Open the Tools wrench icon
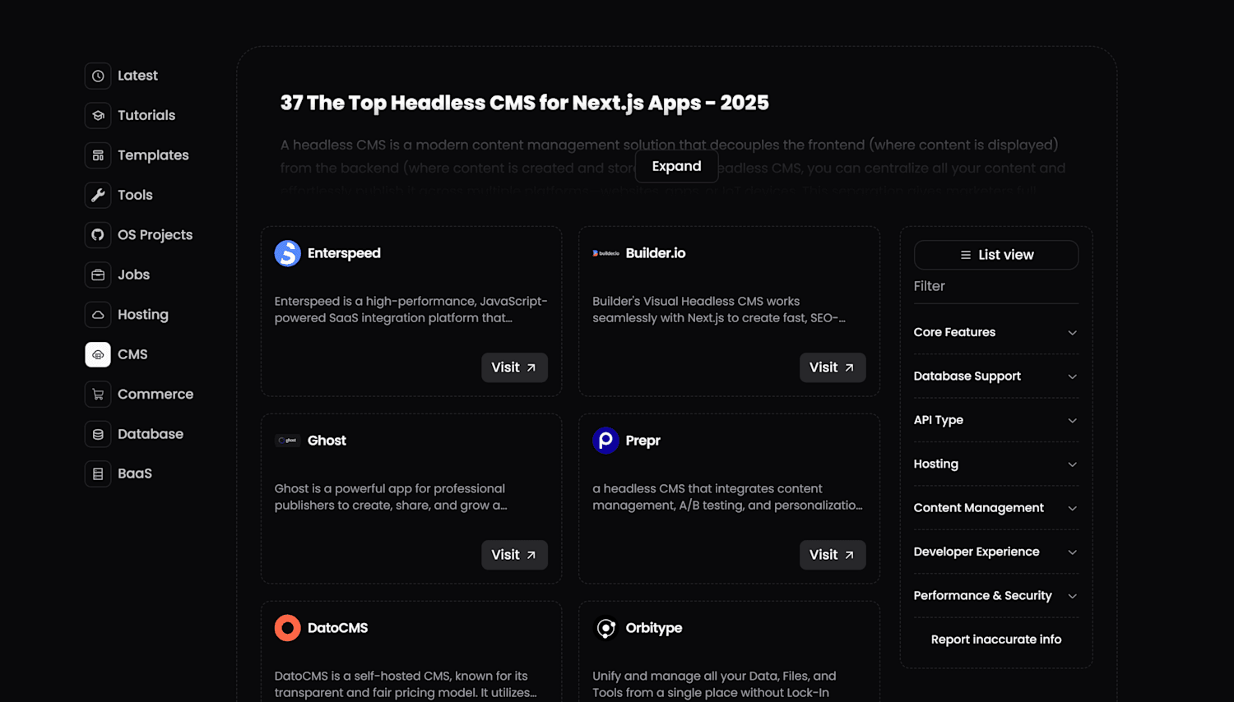This screenshot has width=1234, height=702. click(98, 195)
